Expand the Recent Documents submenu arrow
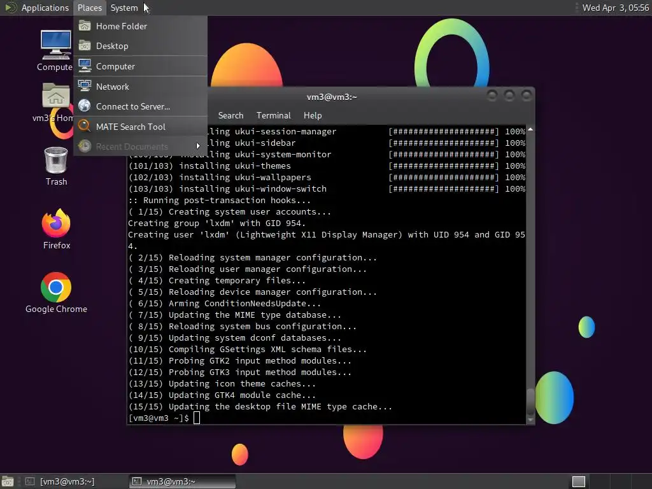The width and height of the screenshot is (652, 489). tap(198, 146)
